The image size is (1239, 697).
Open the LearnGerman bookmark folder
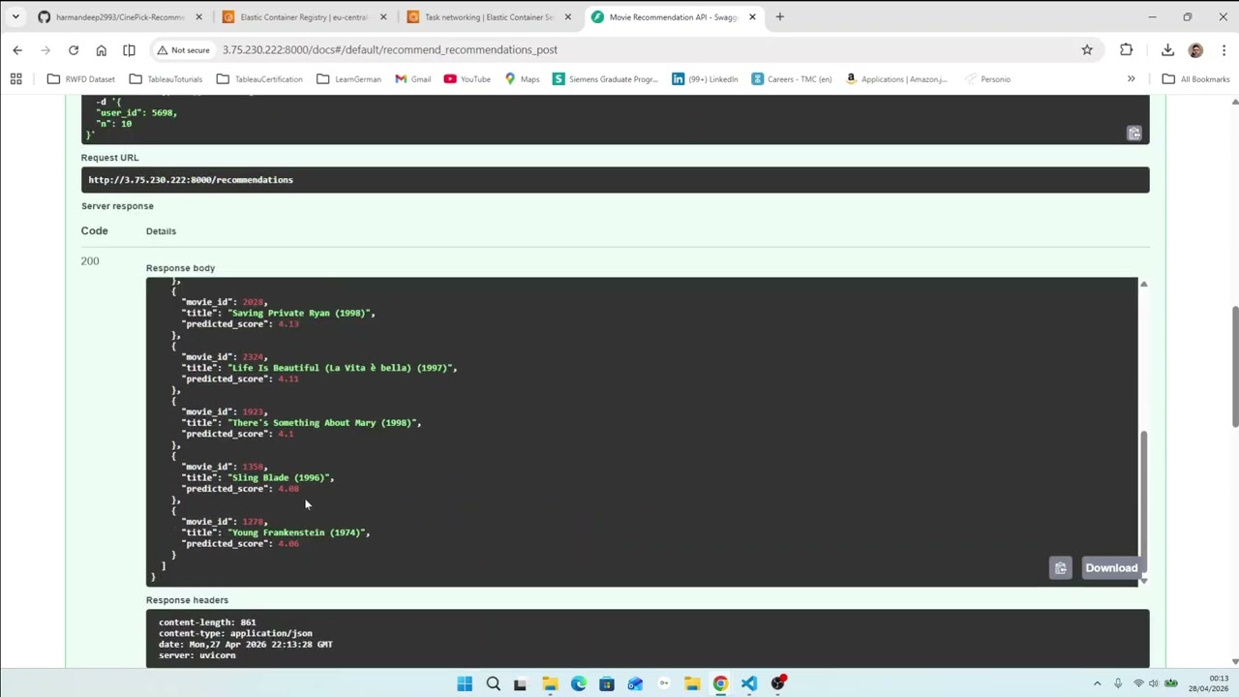[x=348, y=79]
